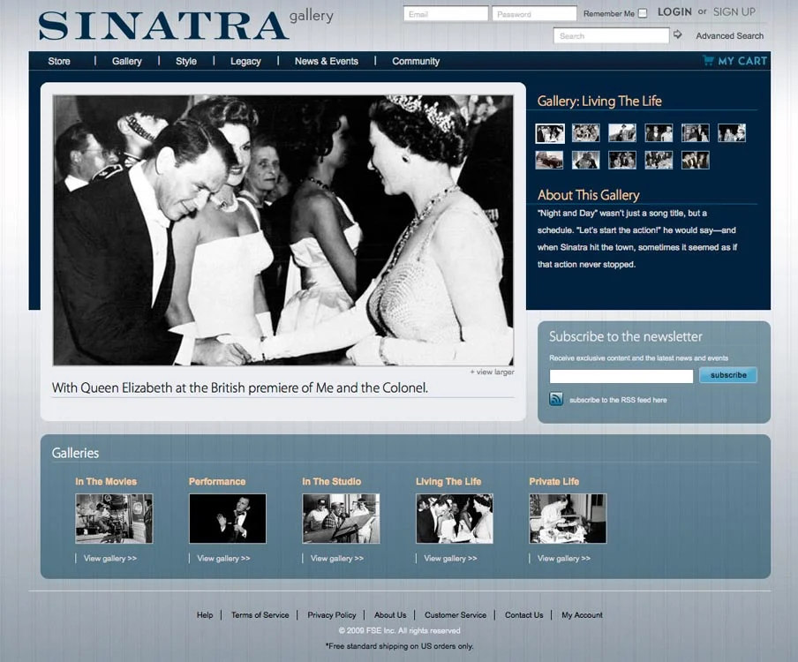Click the SIGN UP link
The width and height of the screenshot is (798, 662).
[734, 12]
